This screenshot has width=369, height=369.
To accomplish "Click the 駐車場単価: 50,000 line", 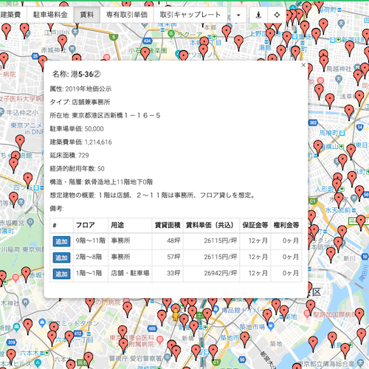I will pyautogui.click(x=77, y=128).
